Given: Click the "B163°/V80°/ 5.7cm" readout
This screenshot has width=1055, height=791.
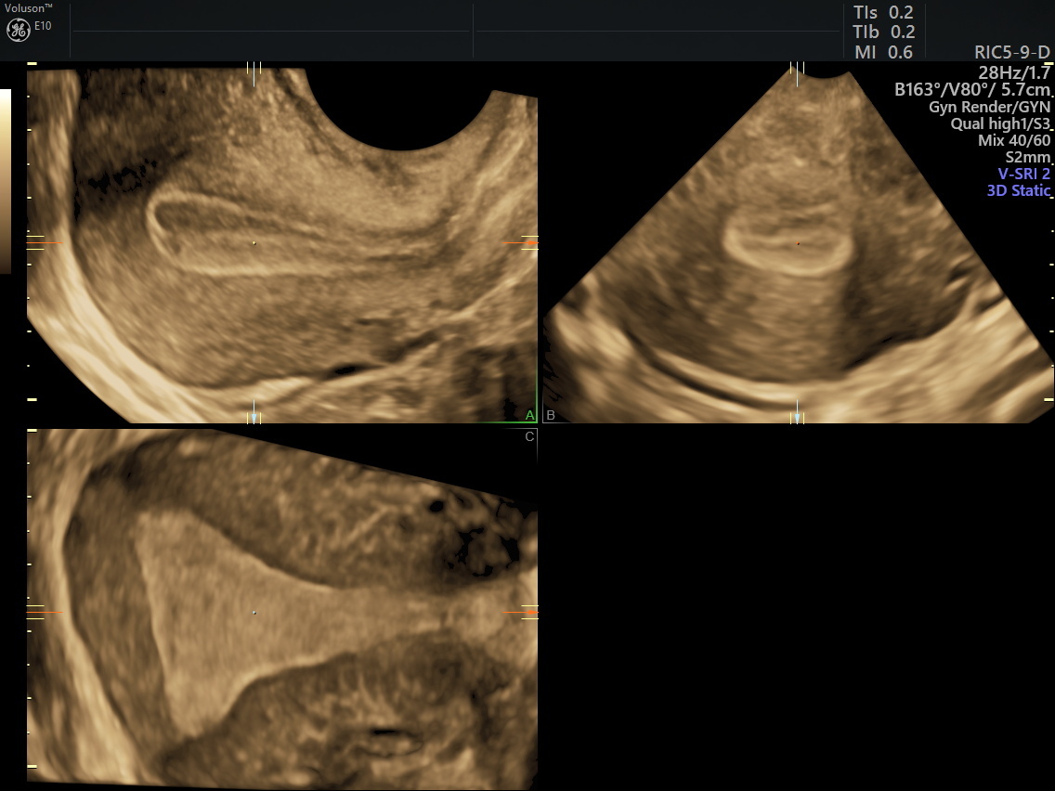Looking at the screenshot, I should [x=972, y=89].
